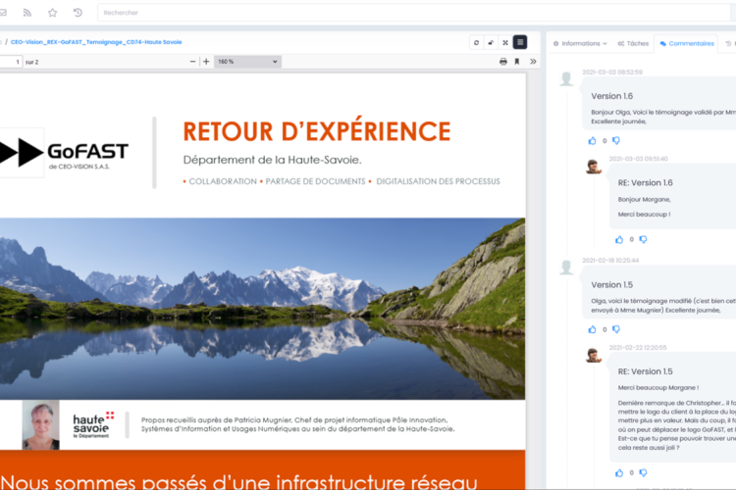The image size is (736, 490).
Task: Click the RSS feed icon in top bar
Action: pos(26,13)
